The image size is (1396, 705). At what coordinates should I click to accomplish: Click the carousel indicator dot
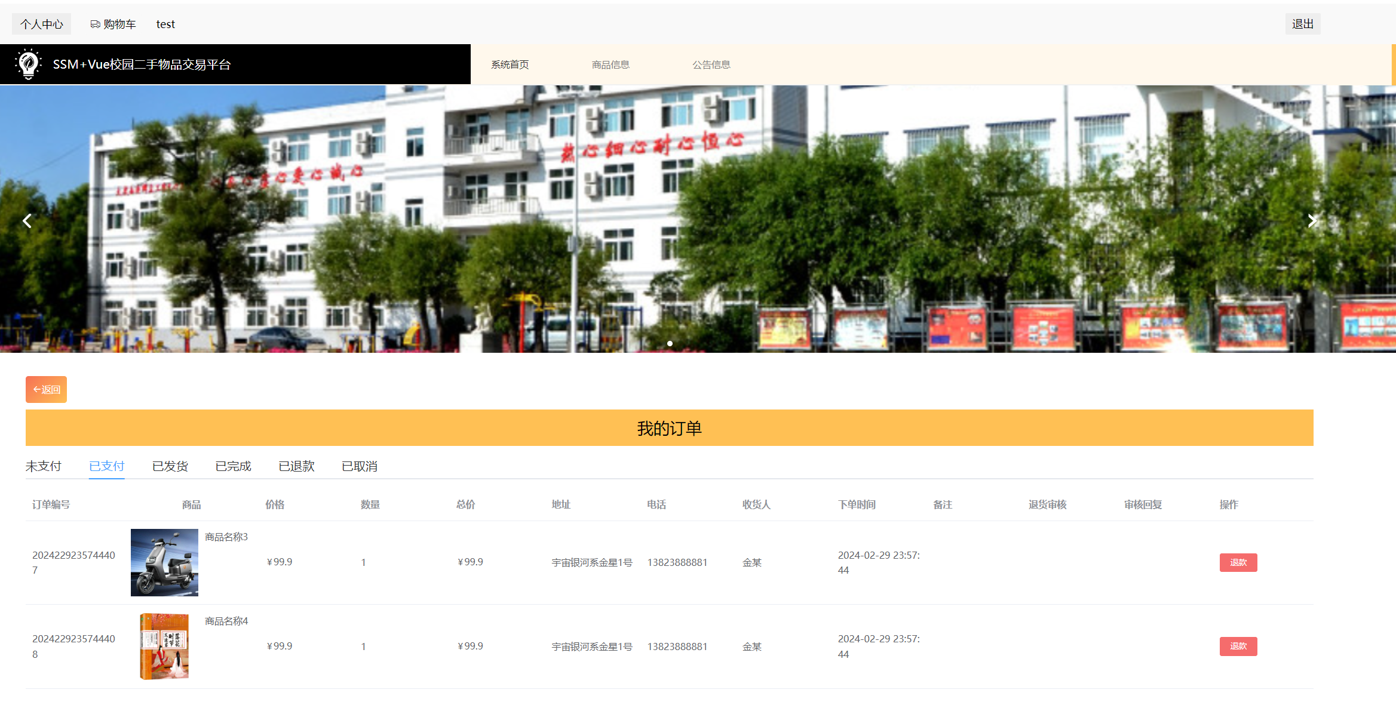[670, 343]
